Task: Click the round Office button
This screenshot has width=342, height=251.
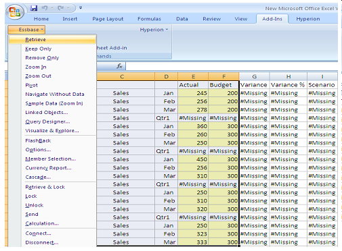Action: [15, 11]
